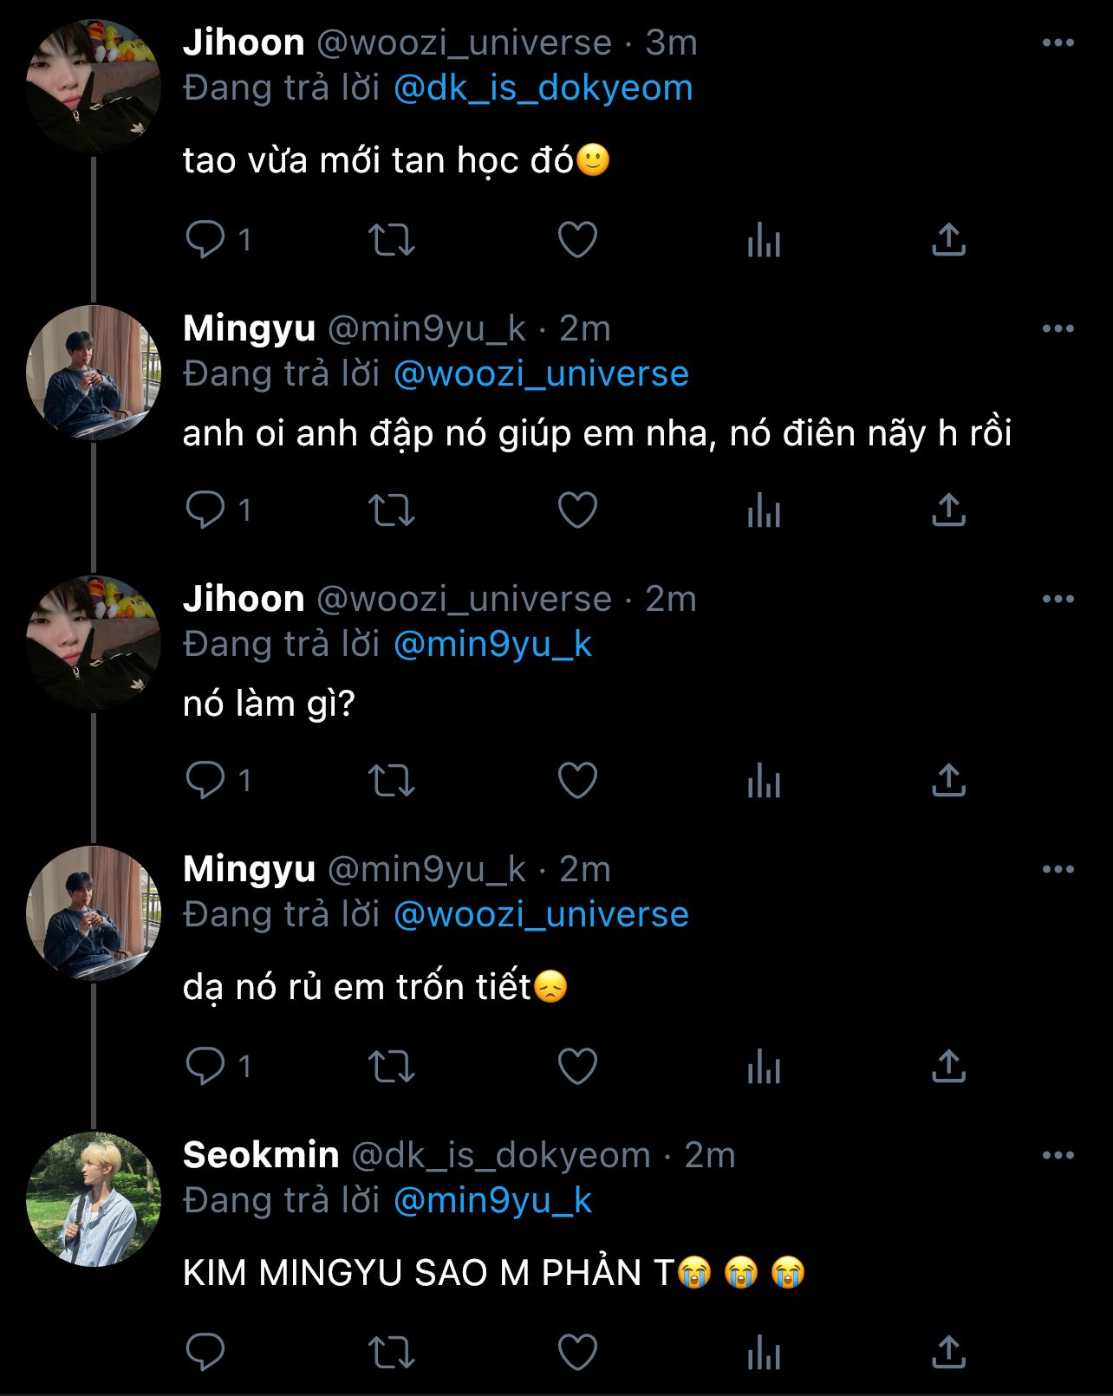Screen dimensions: 1113x1396
Task: Open more options on Jihoon's tan học tweet
Action: (1058, 42)
